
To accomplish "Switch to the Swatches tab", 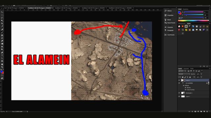I will click(186, 9).
